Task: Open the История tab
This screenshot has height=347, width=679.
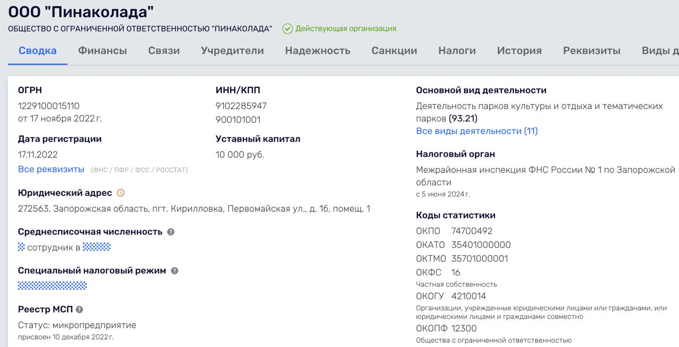Action: (519, 51)
